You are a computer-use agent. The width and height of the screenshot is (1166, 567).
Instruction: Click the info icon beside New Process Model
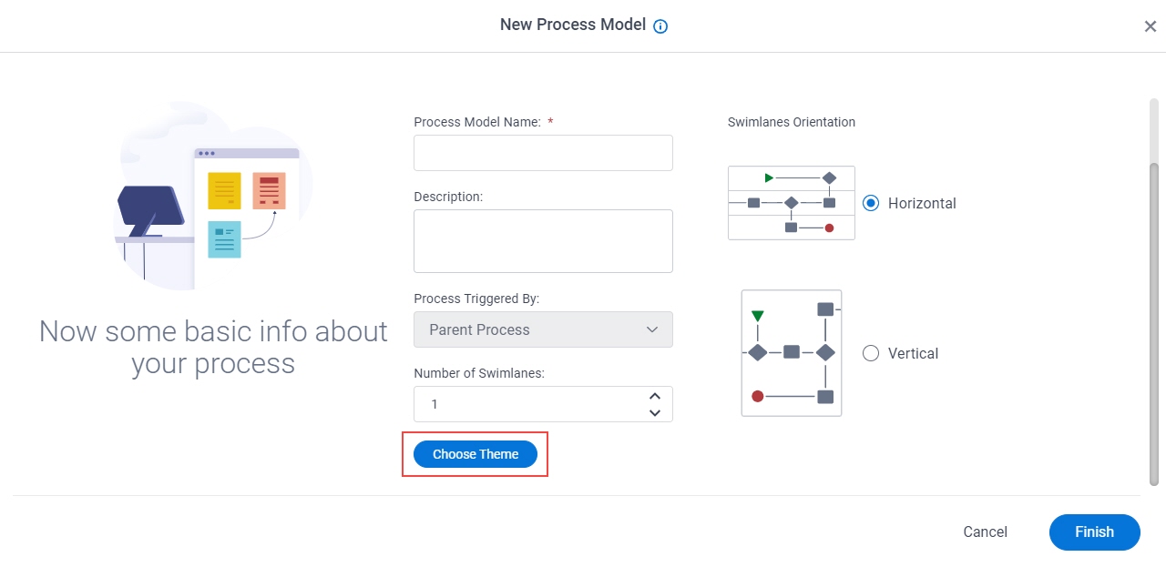(x=660, y=26)
